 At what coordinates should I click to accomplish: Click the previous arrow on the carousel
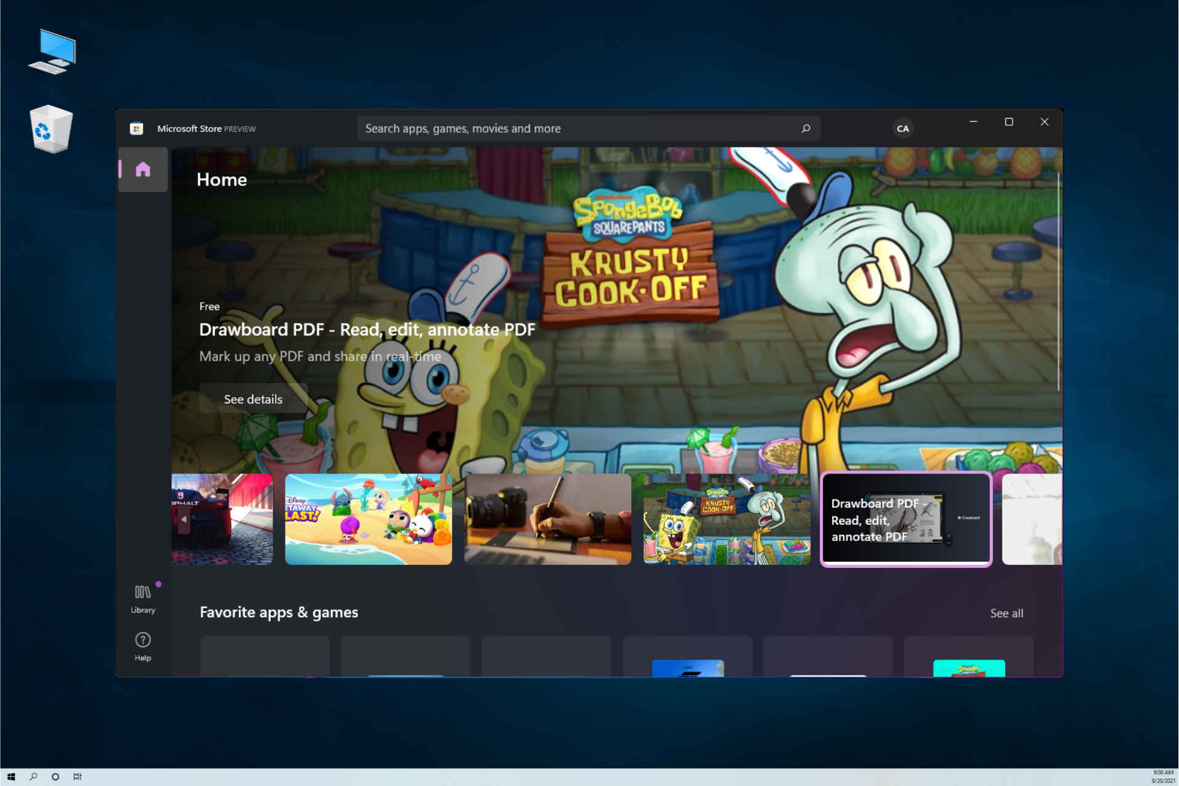click(x=184, y=519)
